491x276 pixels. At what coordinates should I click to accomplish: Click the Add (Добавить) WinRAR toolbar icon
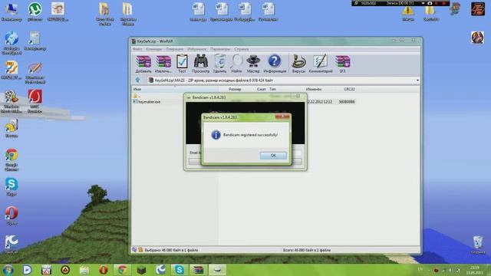[x=143, y=64]
